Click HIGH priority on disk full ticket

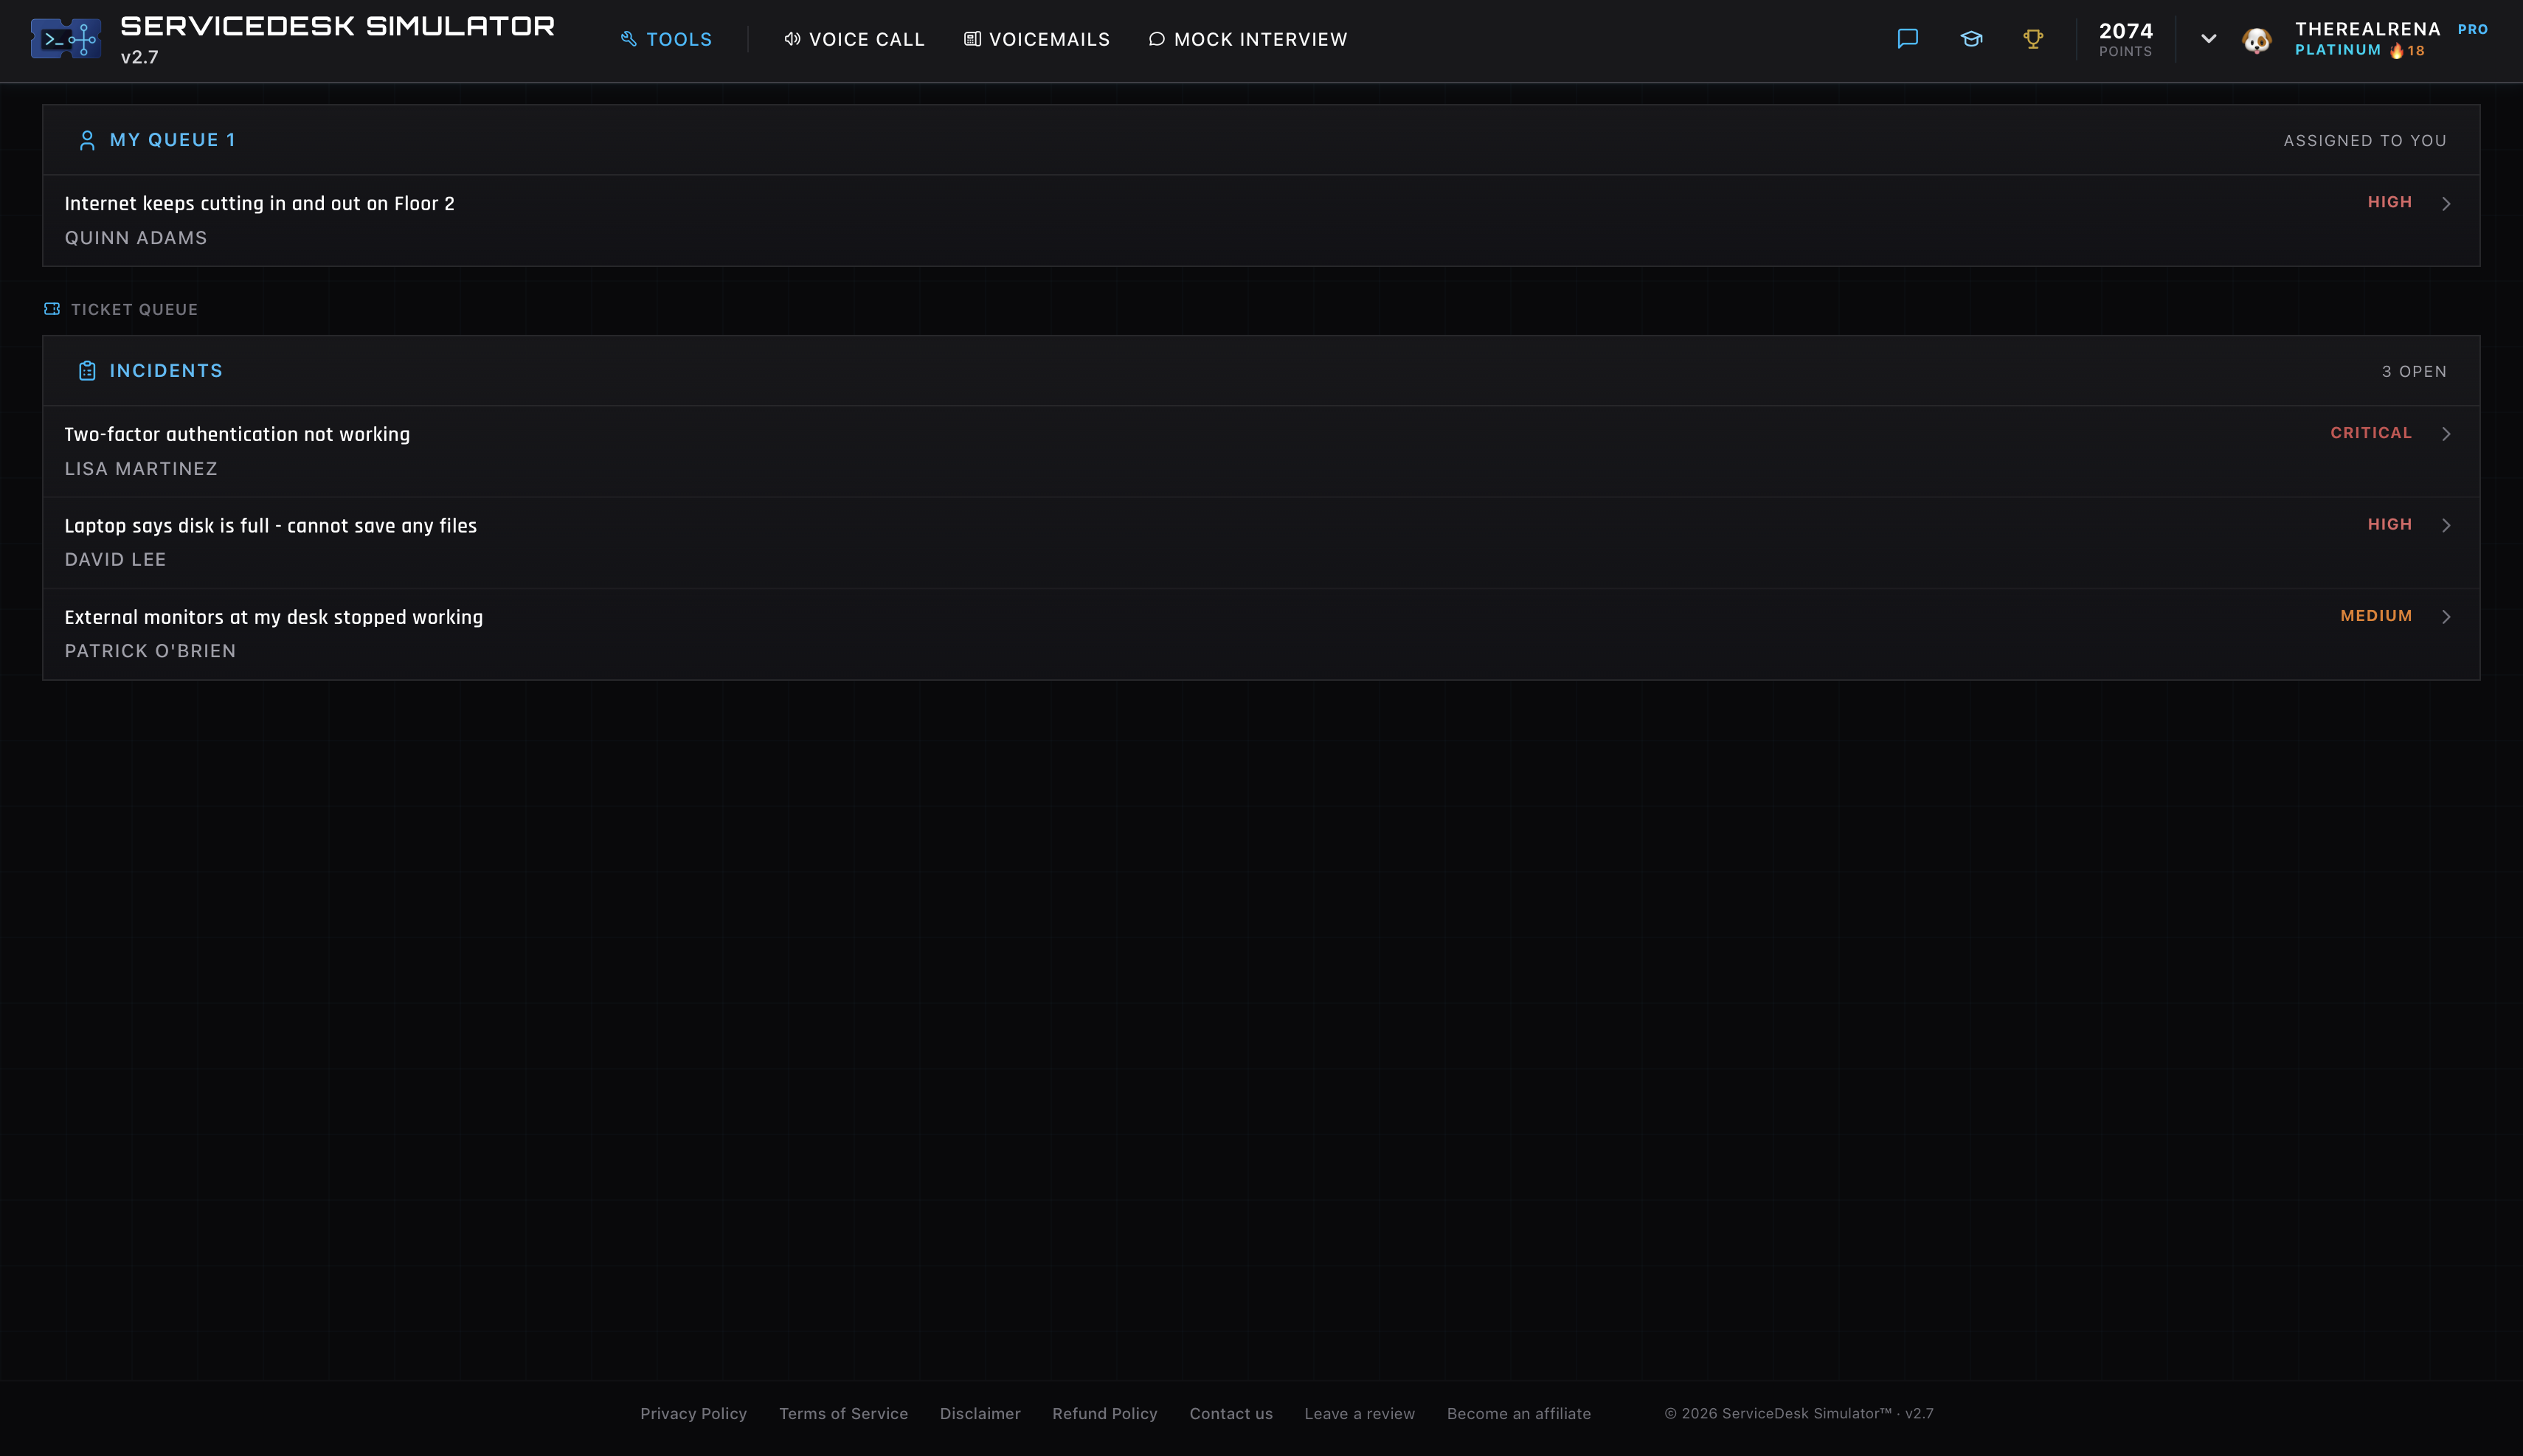coord(2389,524)
